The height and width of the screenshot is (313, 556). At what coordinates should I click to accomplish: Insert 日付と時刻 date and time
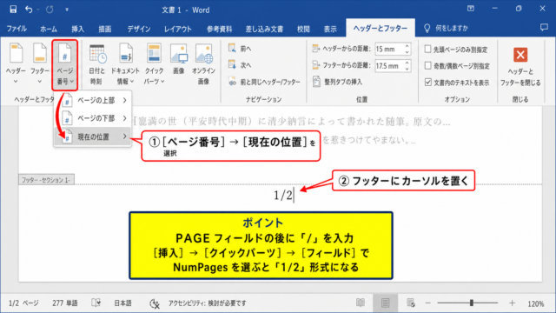click(x=96, y=64)
